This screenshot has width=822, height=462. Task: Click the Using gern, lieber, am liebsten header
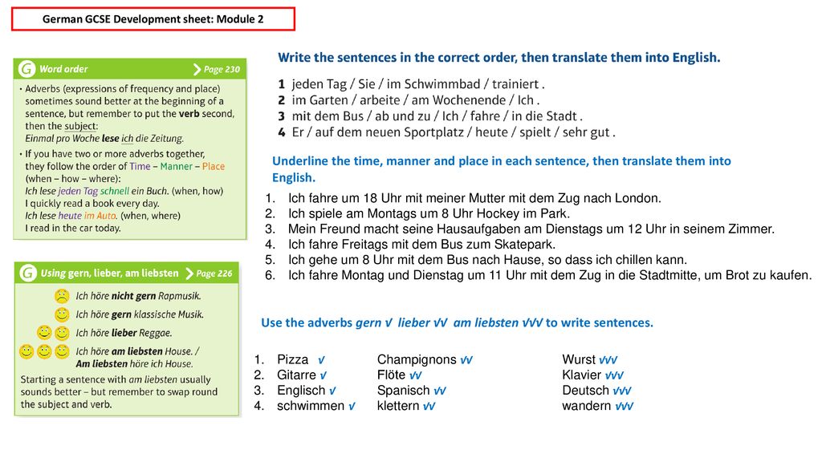(127, 273)
